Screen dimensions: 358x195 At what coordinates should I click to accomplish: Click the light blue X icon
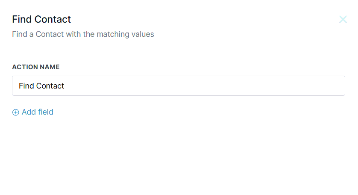pyautogui.click(x=343, y=19)
